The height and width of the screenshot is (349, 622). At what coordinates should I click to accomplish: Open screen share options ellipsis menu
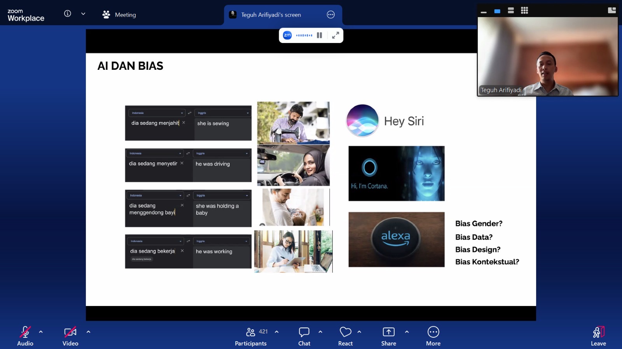pyautogui.click(x=331, y=15)
